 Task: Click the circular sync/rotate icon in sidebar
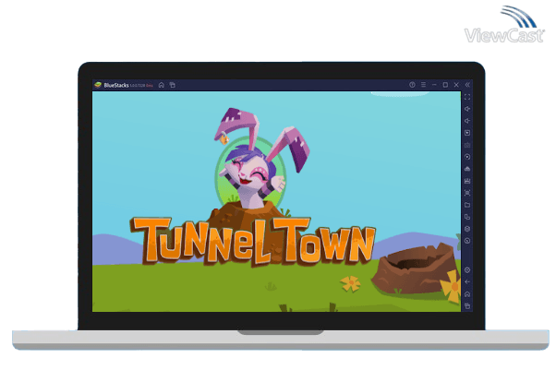click(467, 157)
